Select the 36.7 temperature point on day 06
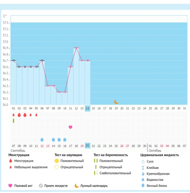Image resolution: width=190 pixels, height=193 pixels. point(42,60)
